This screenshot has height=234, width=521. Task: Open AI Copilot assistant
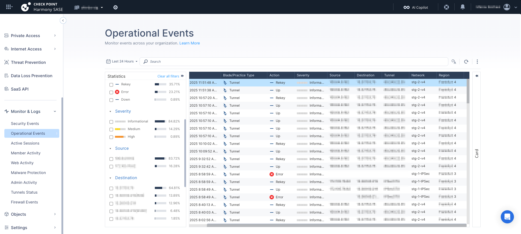tap(416, 7)
